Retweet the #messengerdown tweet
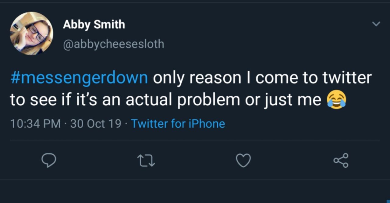 146,160
